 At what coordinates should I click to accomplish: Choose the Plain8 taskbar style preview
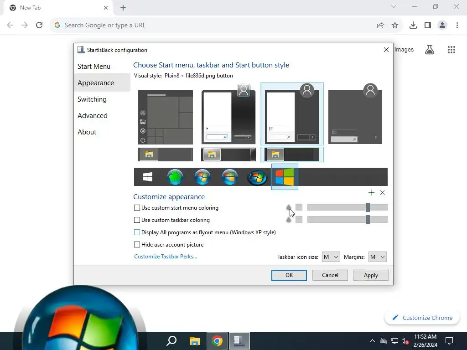[x=292, y=154]
